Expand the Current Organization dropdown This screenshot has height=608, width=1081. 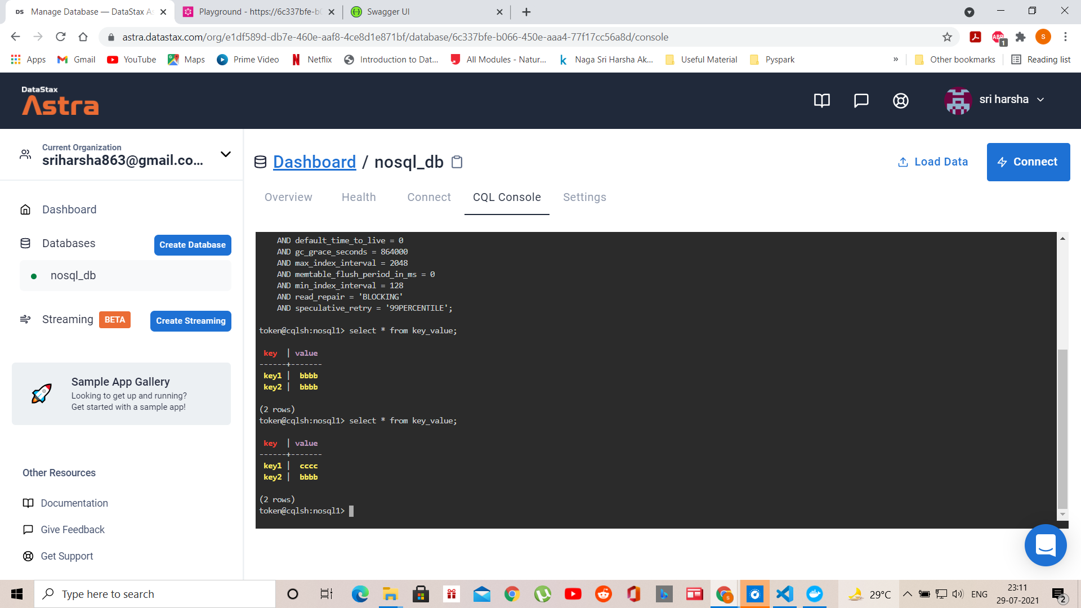pos(226,154)
